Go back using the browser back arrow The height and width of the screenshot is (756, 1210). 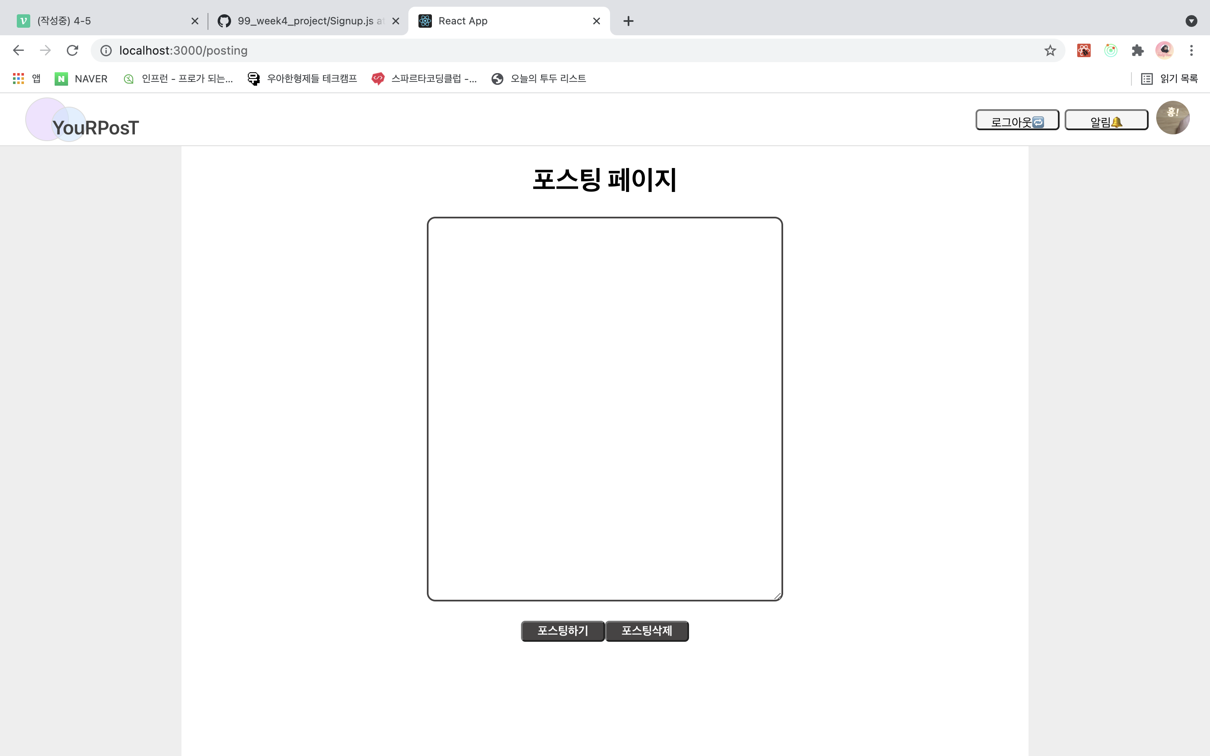click(18, 50)
